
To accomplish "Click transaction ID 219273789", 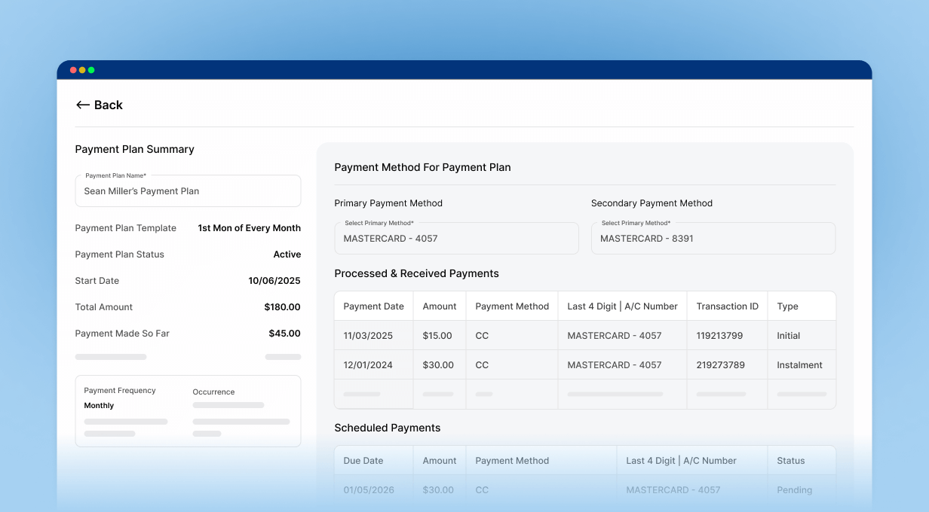I will (720, 365).
